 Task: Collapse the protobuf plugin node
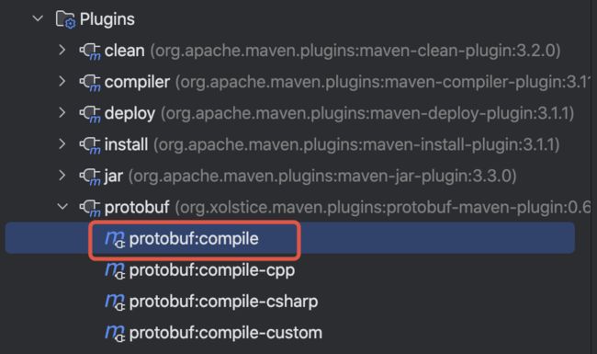click(62, 207)
